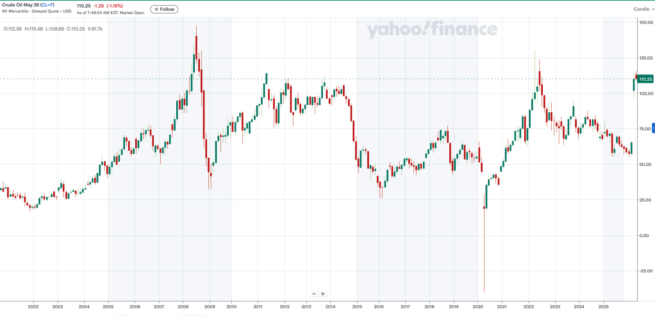655x316 pixels.
Task: Click the Follow button
Action: (x=164, y=10)
